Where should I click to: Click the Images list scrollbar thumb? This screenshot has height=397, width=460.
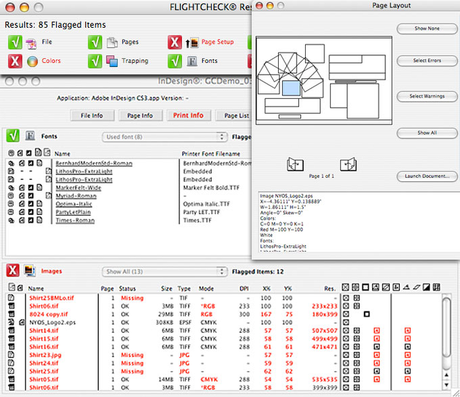pos(446,327)
